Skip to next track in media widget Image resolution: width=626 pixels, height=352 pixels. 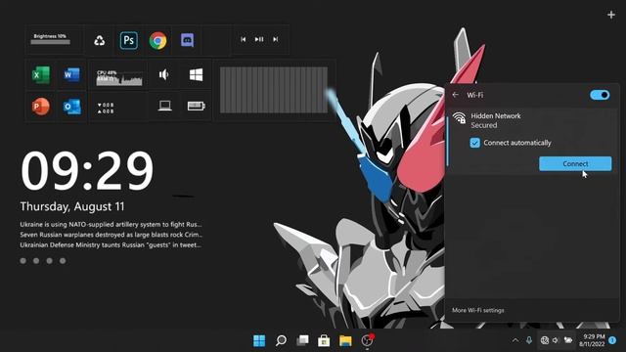[x=276, y=39]
